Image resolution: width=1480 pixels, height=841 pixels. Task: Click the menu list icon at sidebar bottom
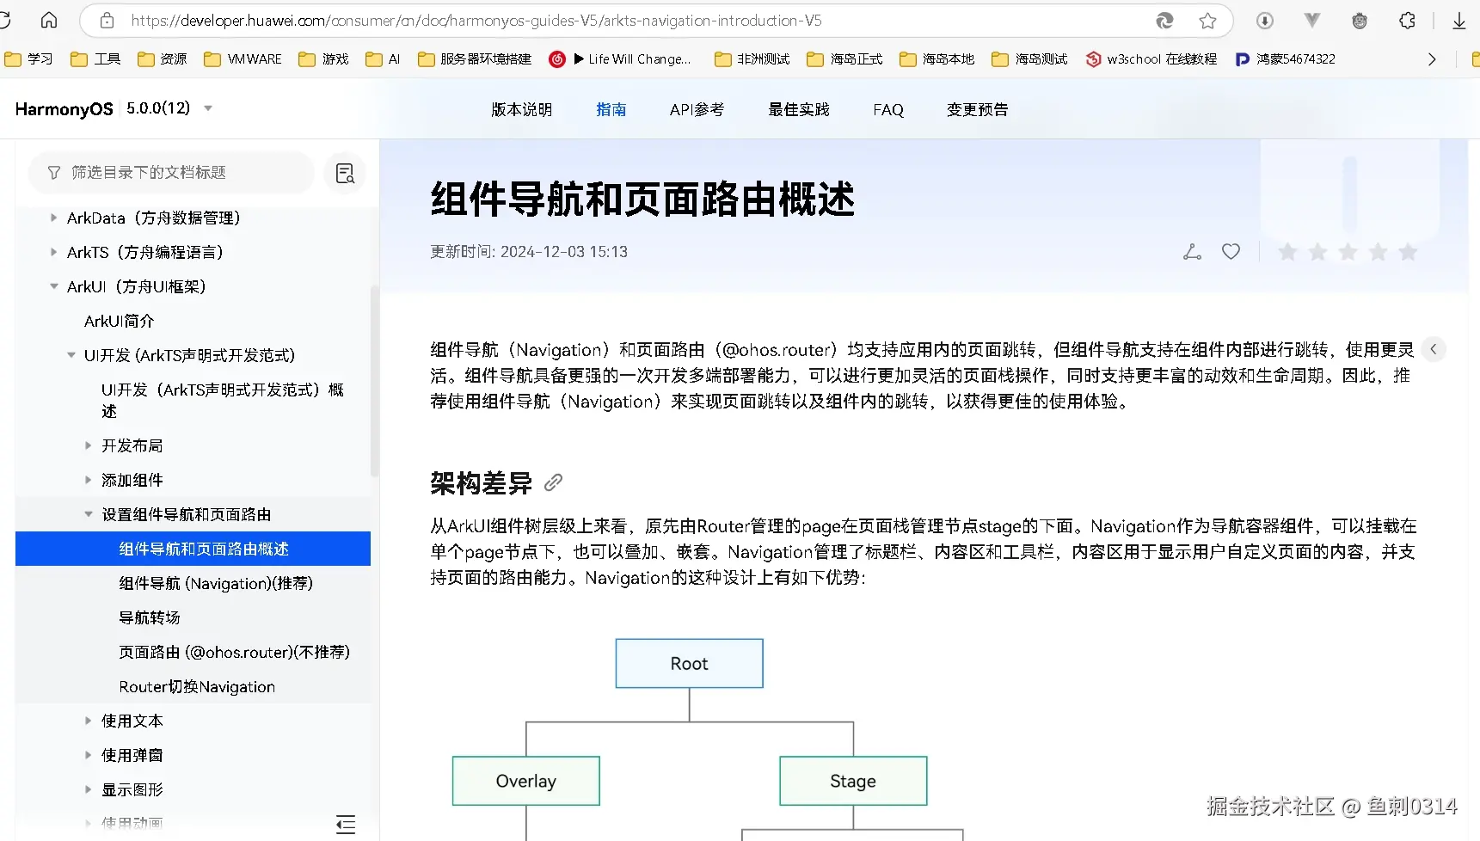coord(345,824)
